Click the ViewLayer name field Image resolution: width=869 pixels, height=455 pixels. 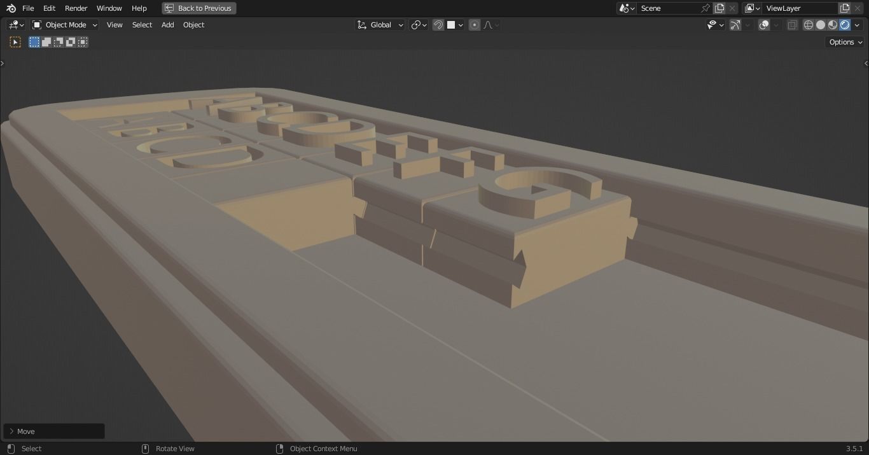point(800,8)
